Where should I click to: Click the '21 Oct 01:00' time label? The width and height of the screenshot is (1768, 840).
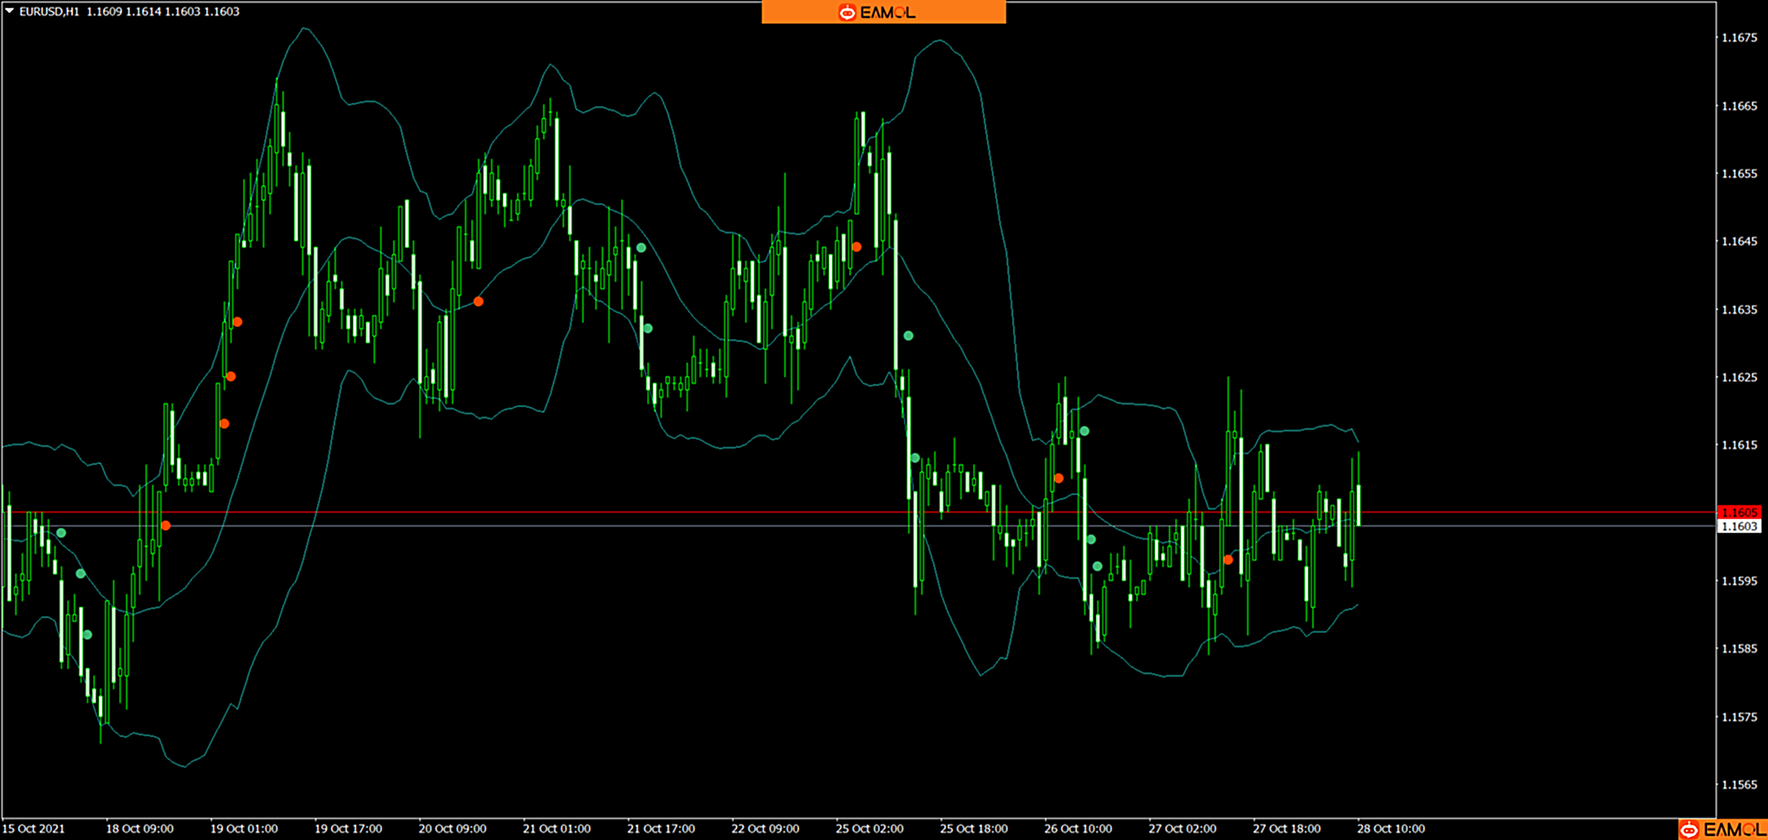556,829
